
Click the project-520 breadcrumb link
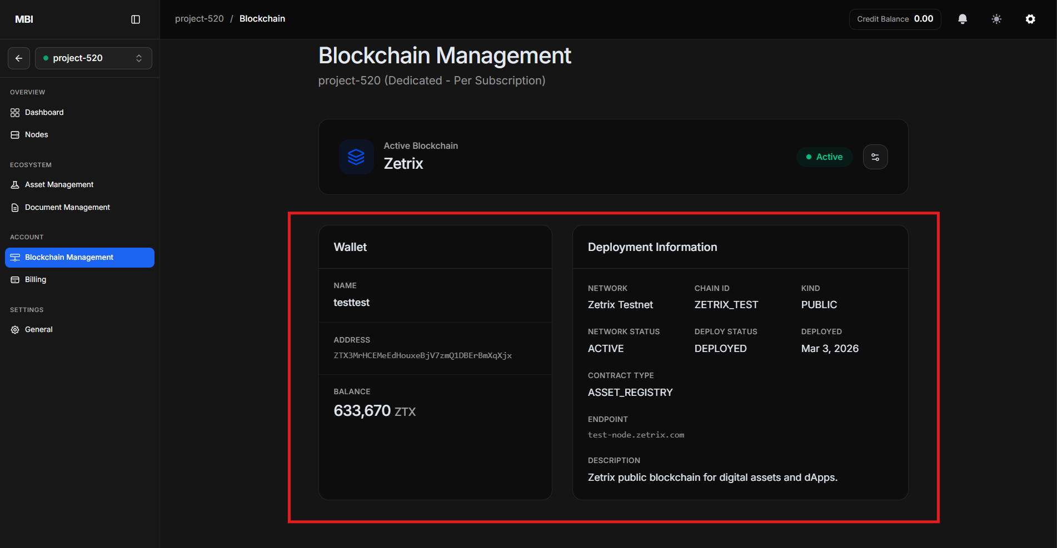[199, 19]
